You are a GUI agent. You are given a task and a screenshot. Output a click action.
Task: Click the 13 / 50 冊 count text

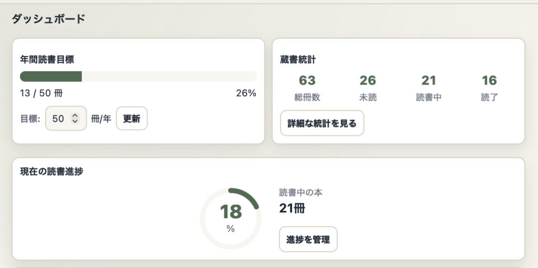(x=41, y=93)
